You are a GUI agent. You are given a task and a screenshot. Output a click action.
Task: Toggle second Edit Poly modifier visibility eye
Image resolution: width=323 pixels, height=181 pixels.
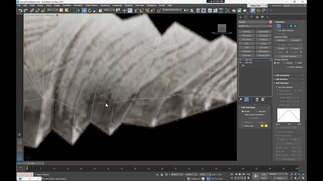(x=240, y=62)
